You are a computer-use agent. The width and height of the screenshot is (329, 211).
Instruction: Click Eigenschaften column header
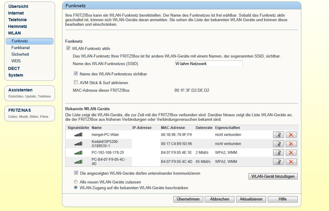(227, 128)
